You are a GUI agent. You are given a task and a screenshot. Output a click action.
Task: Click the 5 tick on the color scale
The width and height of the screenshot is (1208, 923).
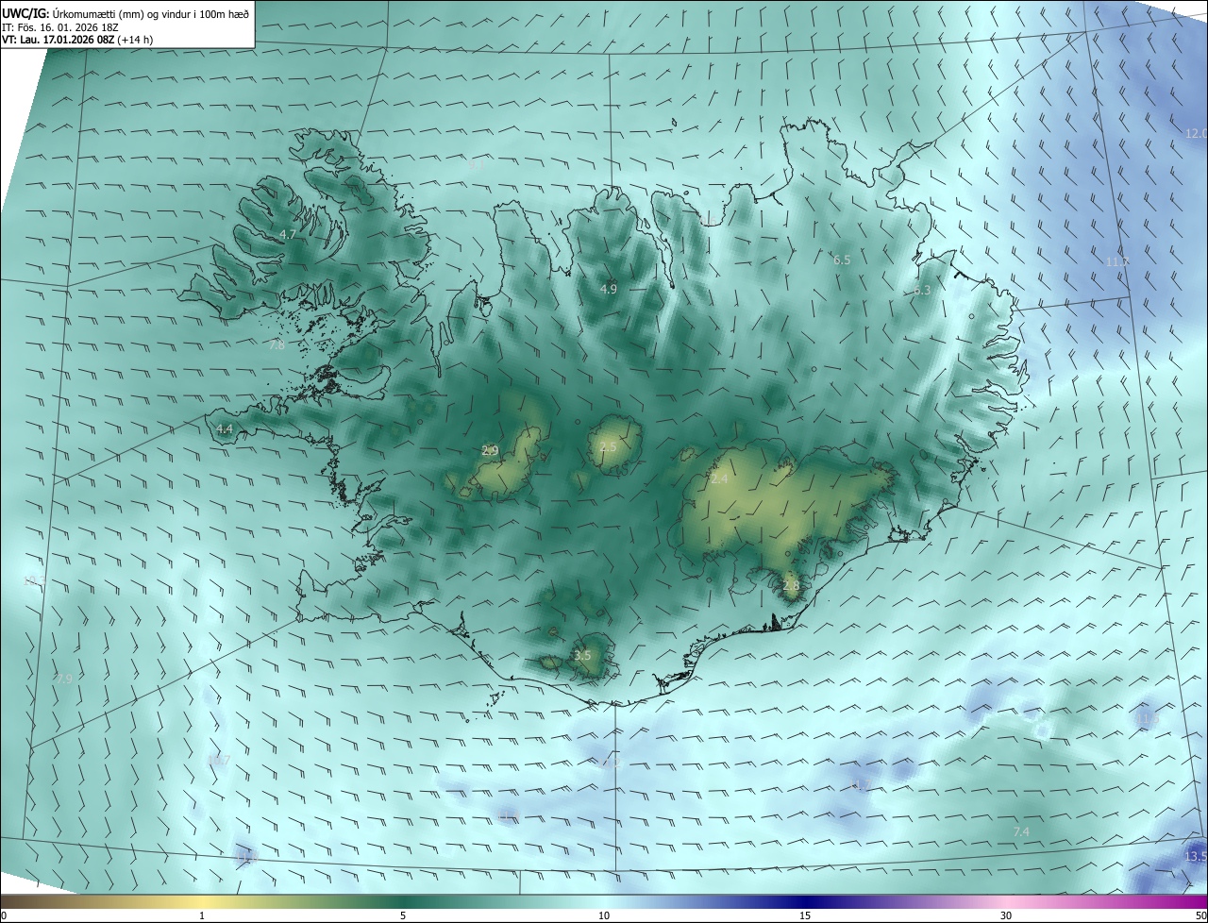coord(403,915)
